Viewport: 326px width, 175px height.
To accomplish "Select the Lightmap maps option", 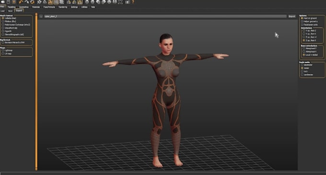I will pyautogui.click(x=7, y=50).
